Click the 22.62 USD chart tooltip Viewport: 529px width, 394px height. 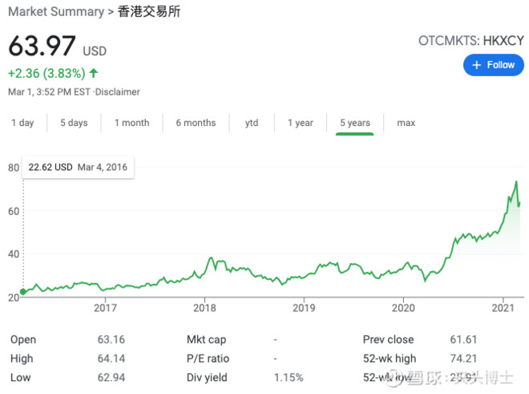78,167
